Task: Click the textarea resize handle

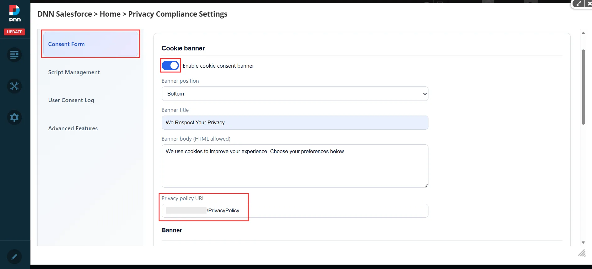Action: 426,185
